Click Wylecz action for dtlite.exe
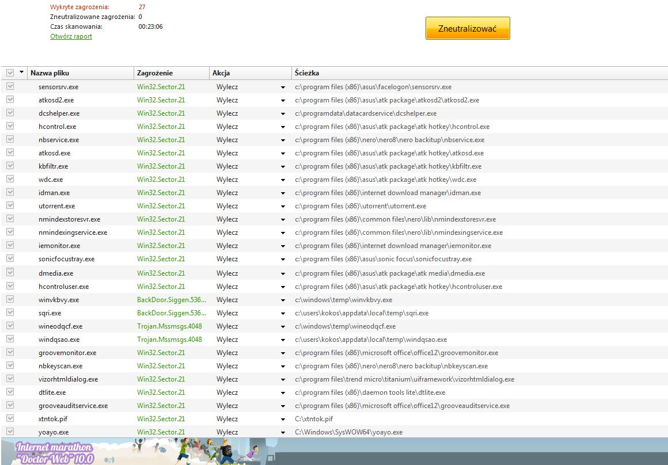The image size is (668, 465). tap(227, 392)
